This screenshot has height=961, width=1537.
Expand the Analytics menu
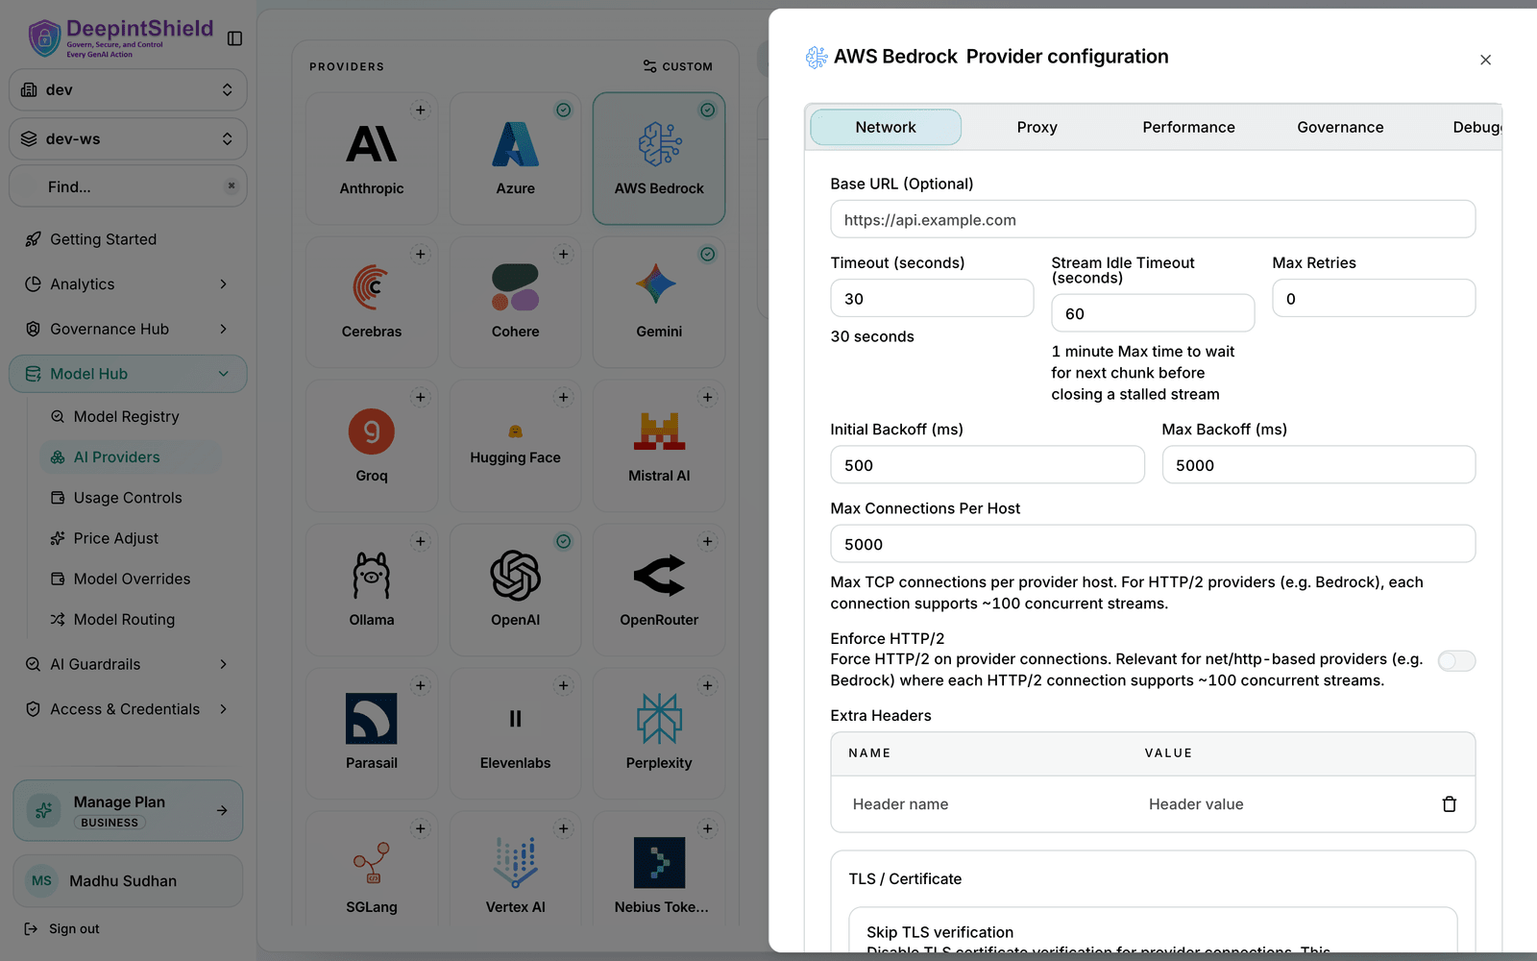(x=128, y=284)
